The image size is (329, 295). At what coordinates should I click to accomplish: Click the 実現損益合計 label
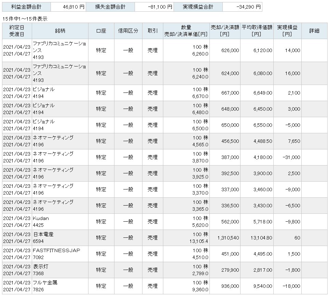coord(198,7)
